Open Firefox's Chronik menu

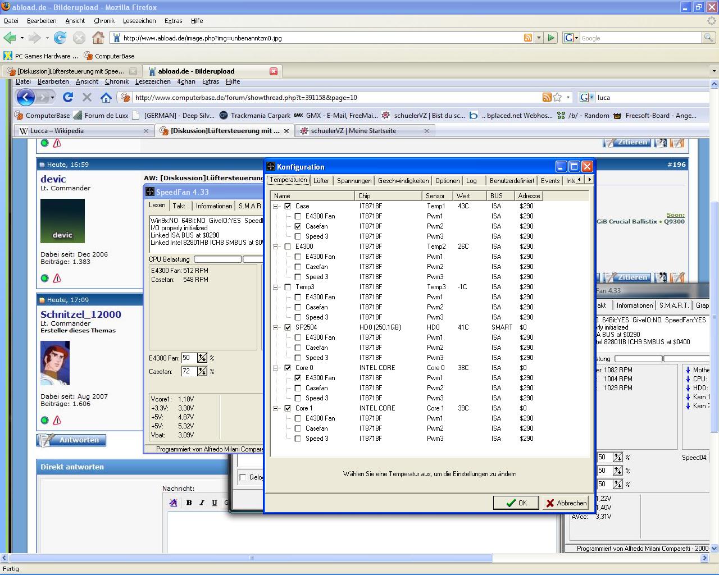pyautogui.click(x=104, y=21)
